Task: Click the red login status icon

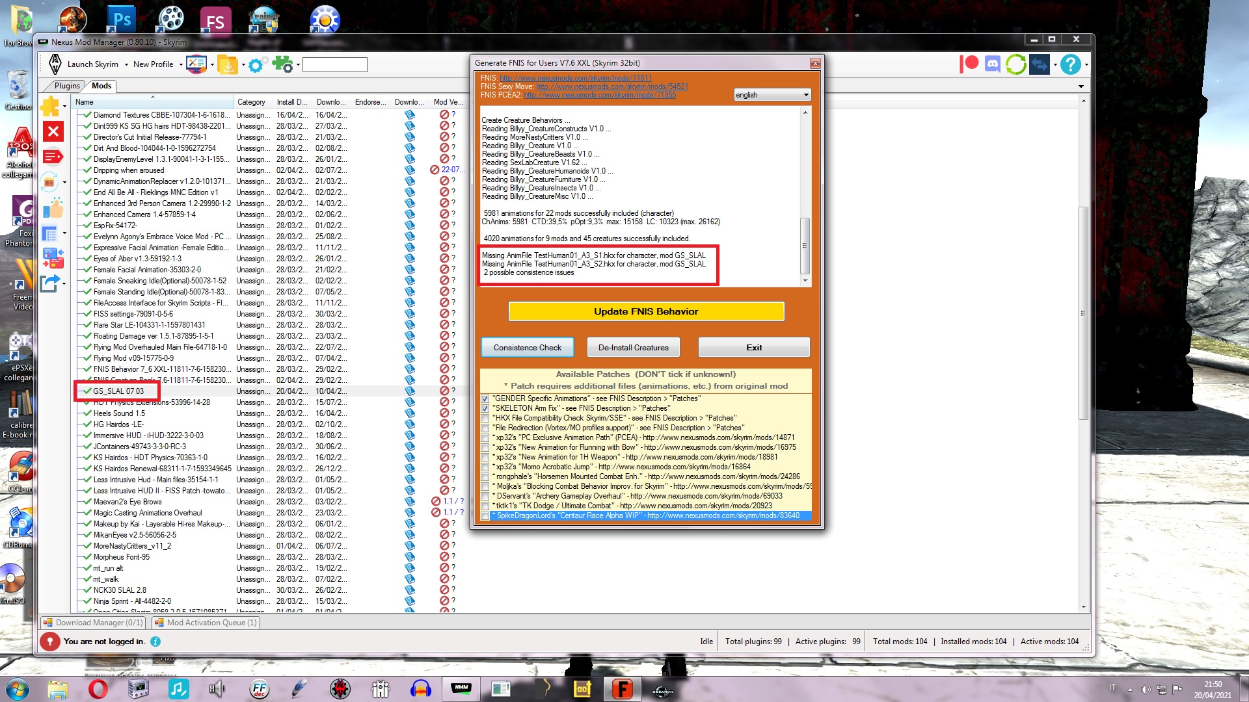Action: 50,642
